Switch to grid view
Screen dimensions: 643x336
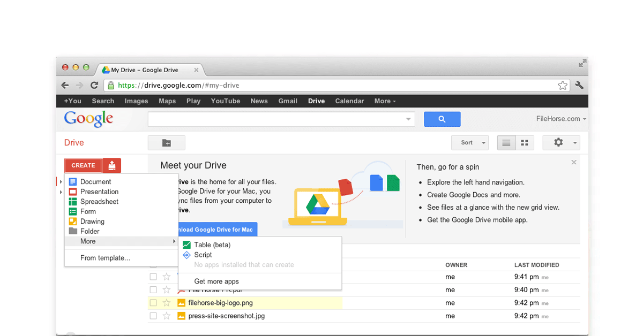[x=524, y=142]
